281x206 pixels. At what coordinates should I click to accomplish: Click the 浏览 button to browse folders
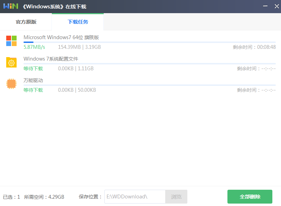pos(176,196)
